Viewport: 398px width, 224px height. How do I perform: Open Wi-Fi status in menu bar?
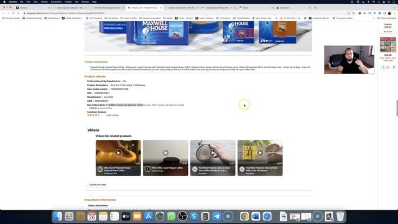click(374, 2)
